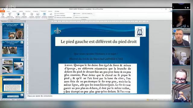Switch to Normal view in status bar
Image resolution: width=193 pixels, height=108 pixels.
pyautogui.click(x=147, y=100)
